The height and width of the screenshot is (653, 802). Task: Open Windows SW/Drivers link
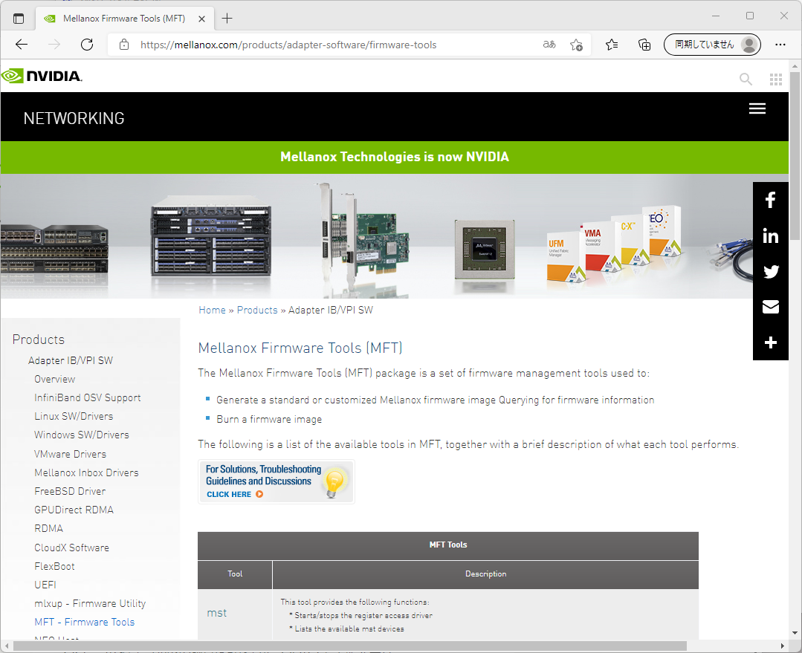[82, 435]
